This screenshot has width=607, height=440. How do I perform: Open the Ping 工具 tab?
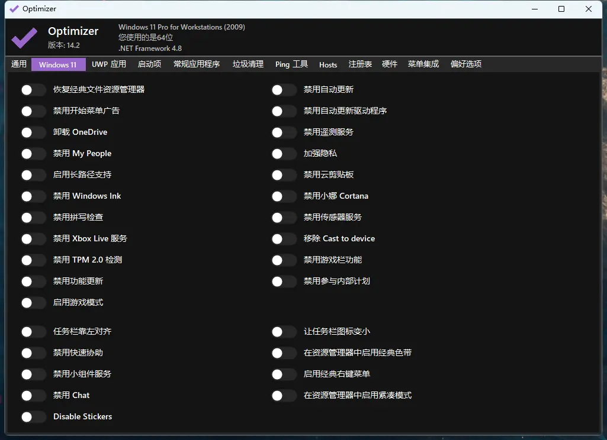click(291, 64)
